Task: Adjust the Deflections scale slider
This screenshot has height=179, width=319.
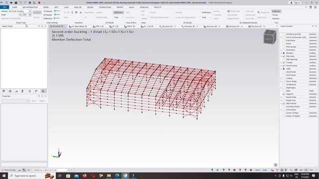Action: pos(57,18)
